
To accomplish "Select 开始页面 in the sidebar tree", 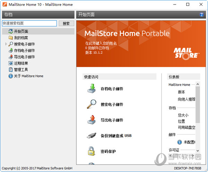I will (21, 32).
